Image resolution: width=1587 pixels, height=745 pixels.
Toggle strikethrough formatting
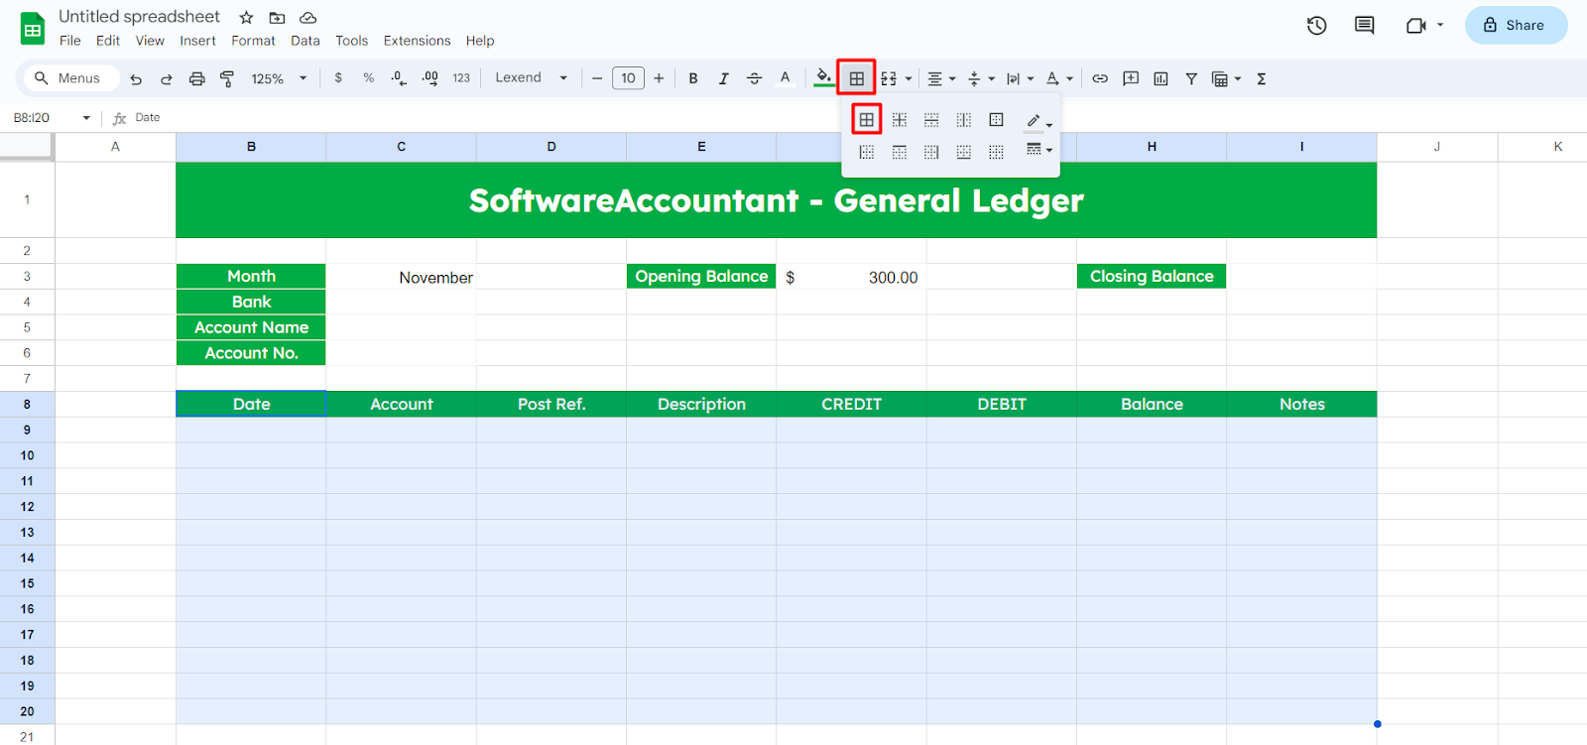coord(754,78)
